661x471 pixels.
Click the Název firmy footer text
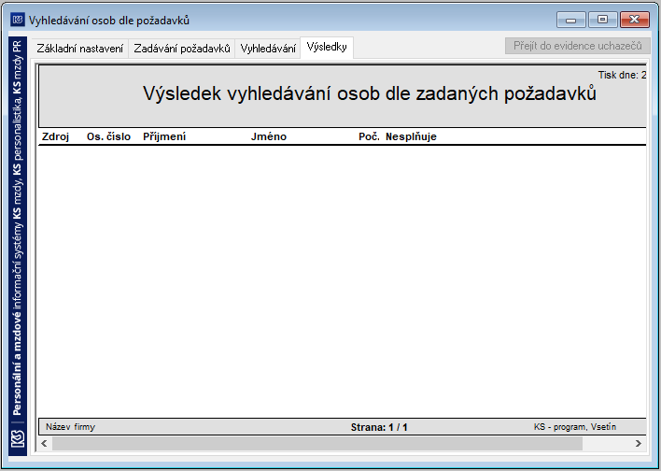point(70,427)
